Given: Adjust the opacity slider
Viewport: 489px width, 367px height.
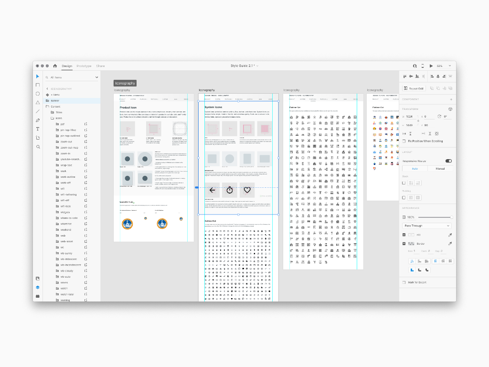Looking at the screenshot, I should (435, 217).
